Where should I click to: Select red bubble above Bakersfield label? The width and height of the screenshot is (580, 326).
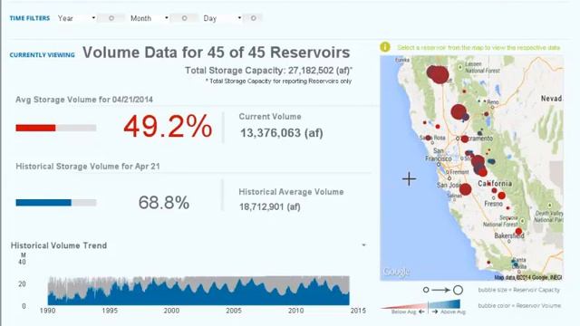point(518,232)
